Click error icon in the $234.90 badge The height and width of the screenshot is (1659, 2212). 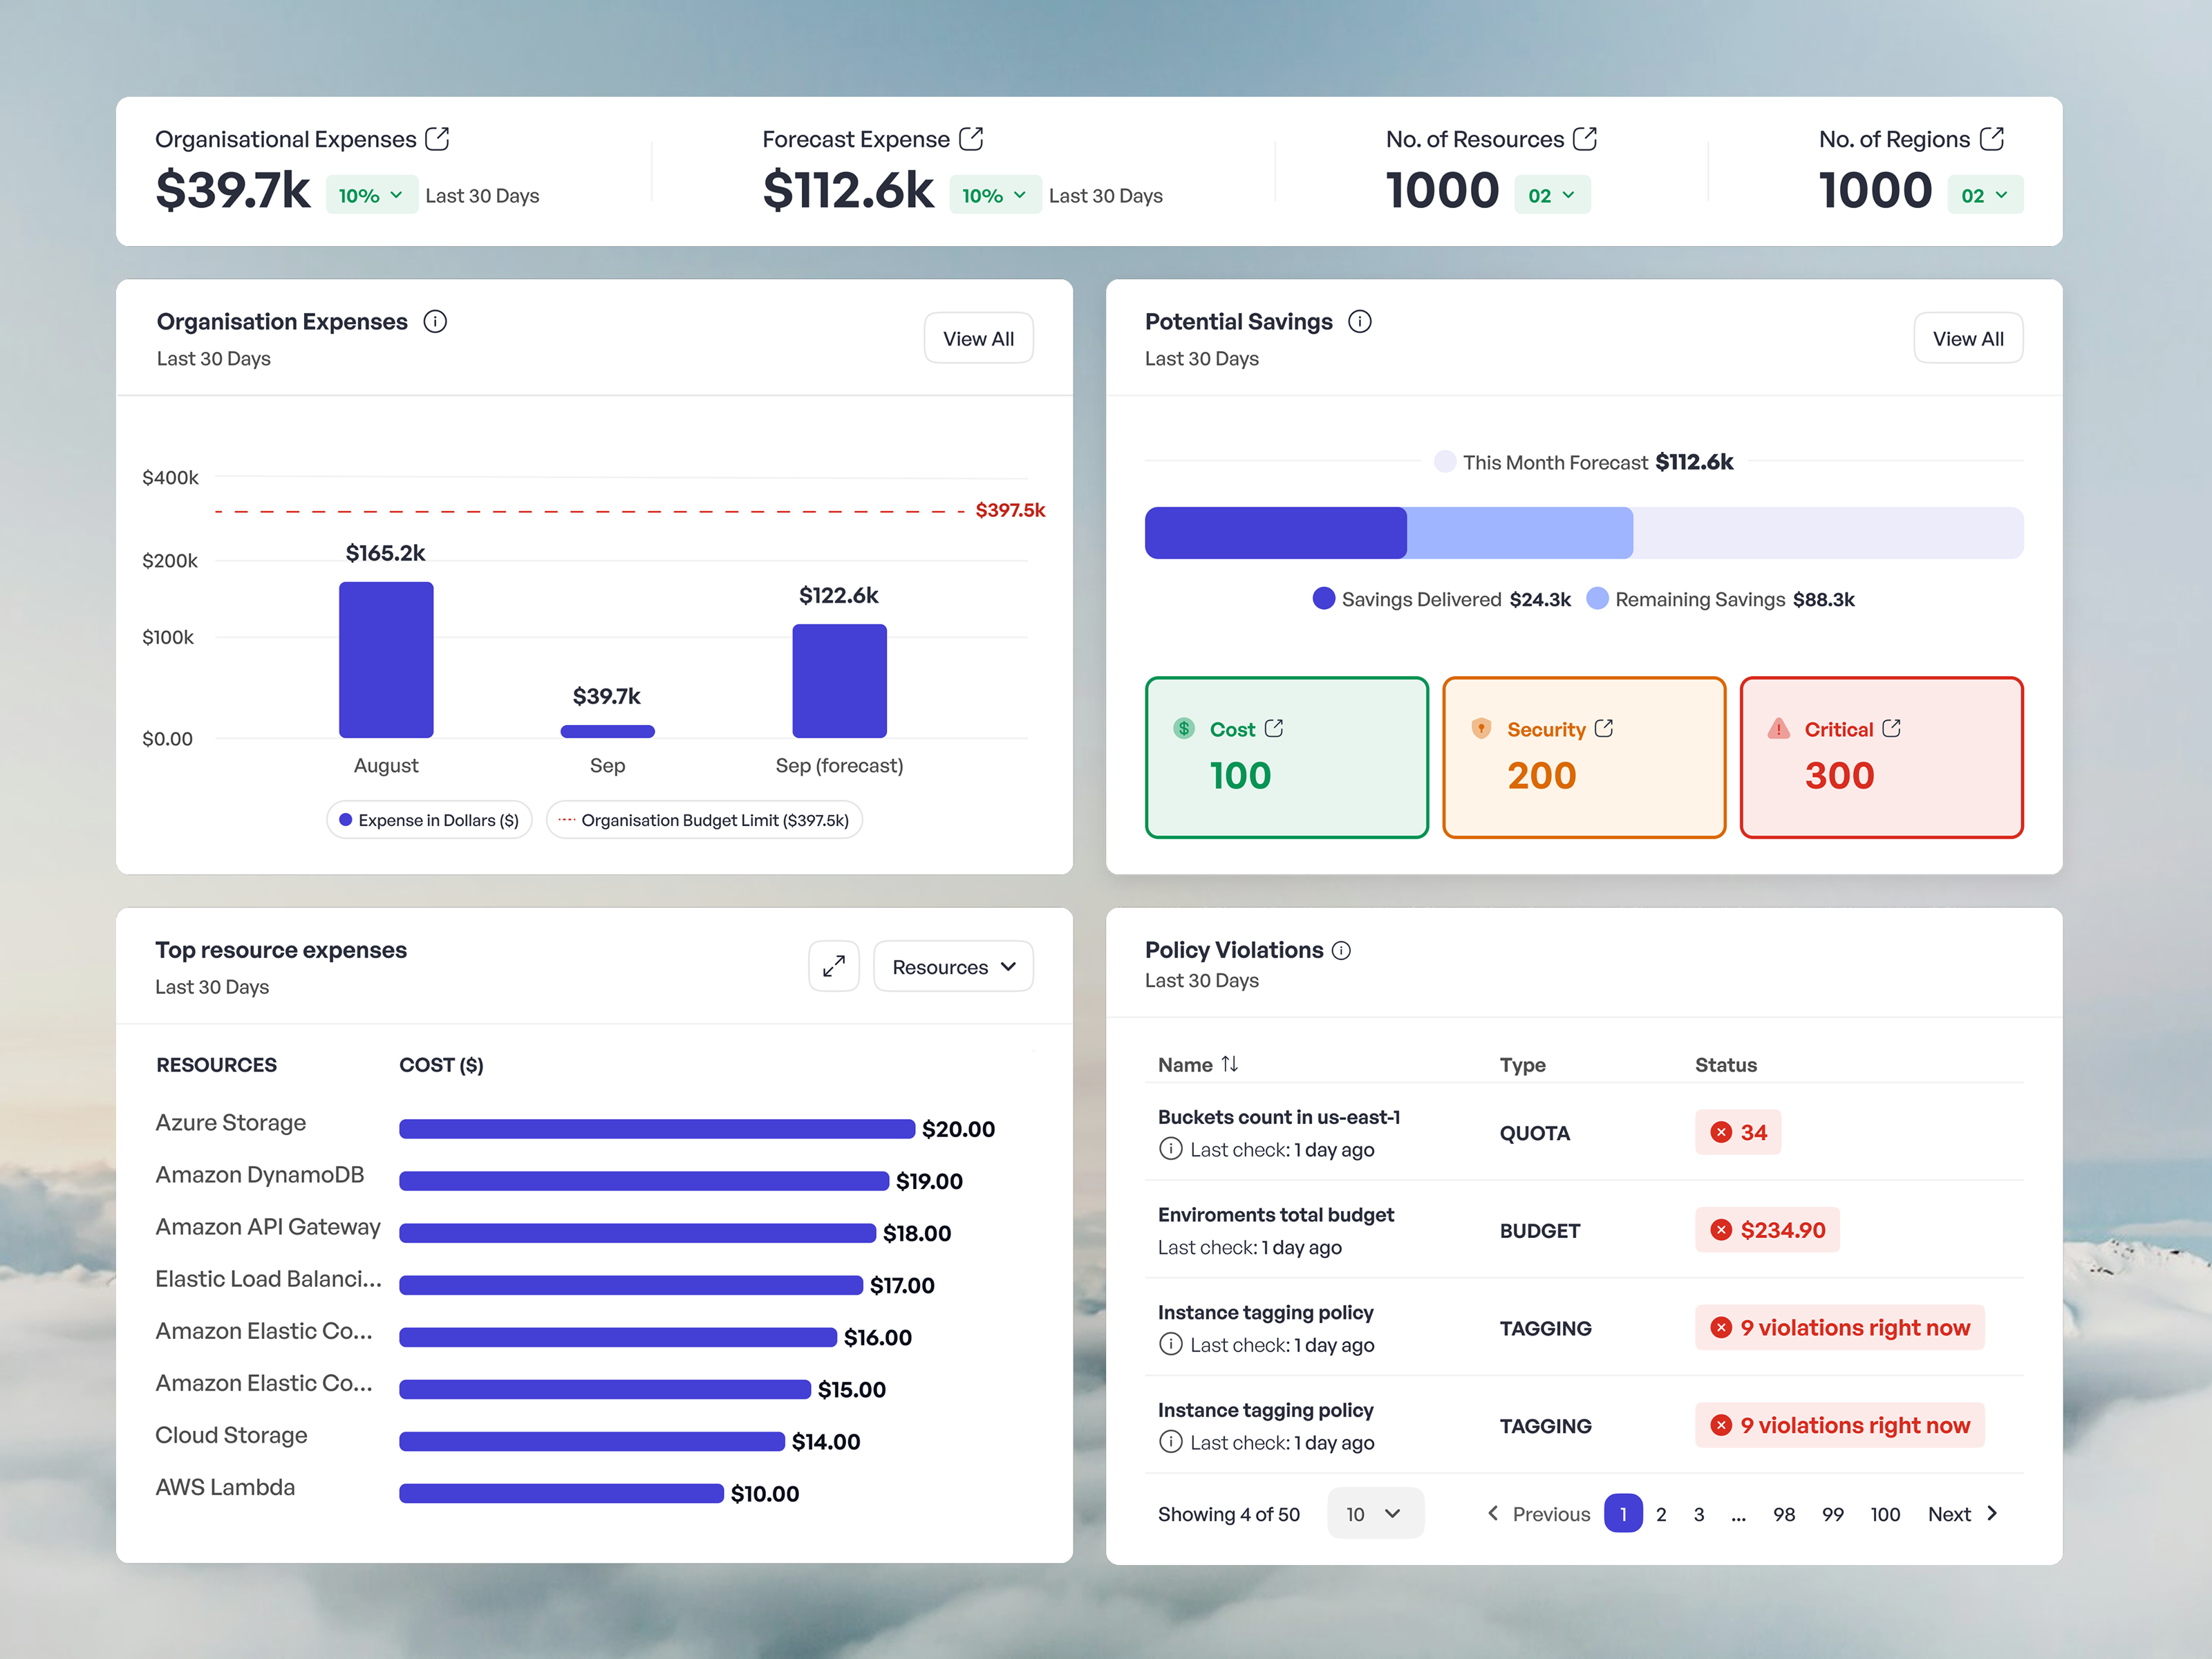coord(1721,1230)
